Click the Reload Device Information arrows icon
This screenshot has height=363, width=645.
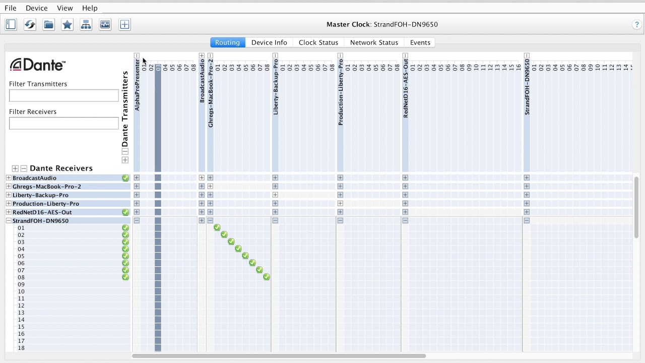pyautogui.click(x=30, y=24)
